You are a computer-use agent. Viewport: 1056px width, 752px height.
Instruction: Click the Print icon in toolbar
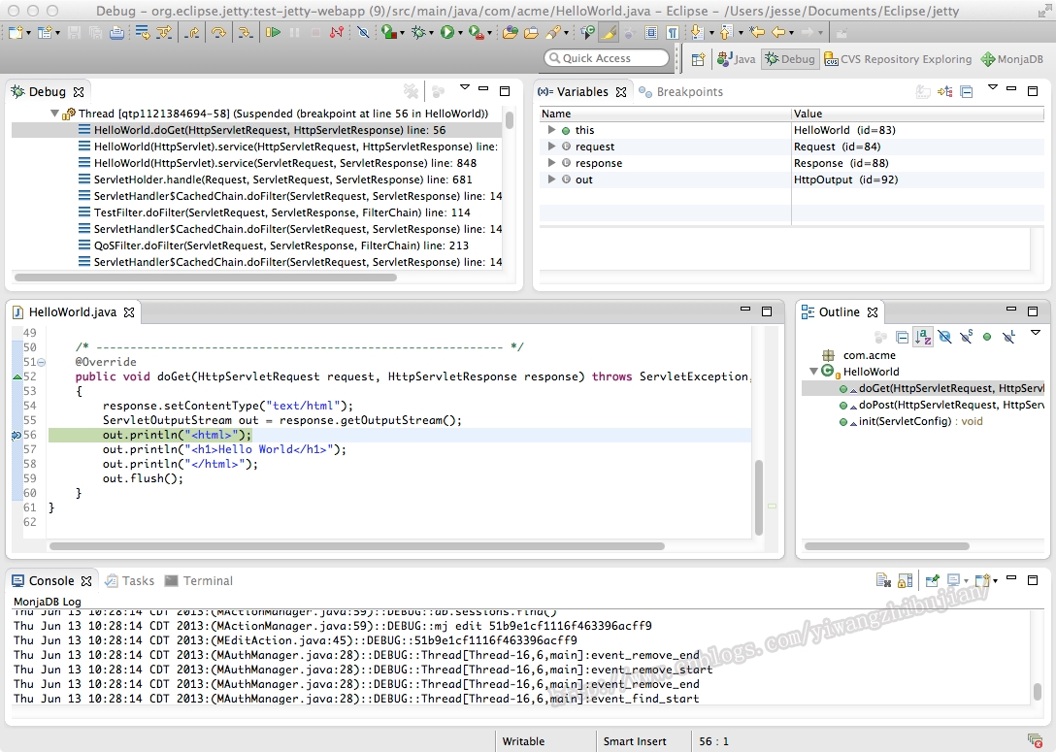point(116,32)
